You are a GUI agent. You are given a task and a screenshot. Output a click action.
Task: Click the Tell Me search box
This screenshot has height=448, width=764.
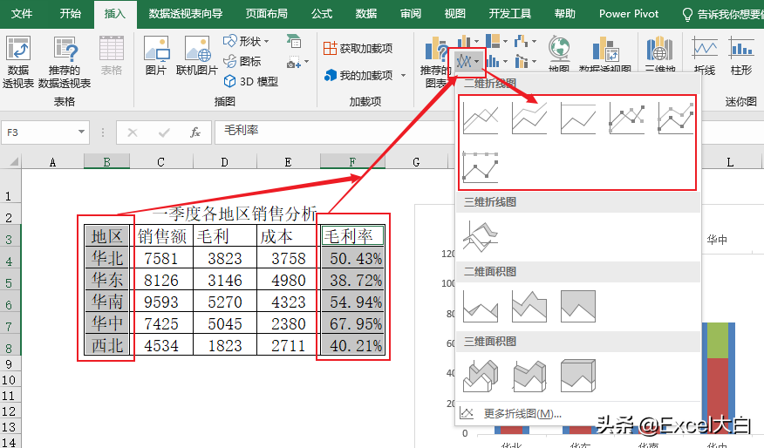click(723, 14)
